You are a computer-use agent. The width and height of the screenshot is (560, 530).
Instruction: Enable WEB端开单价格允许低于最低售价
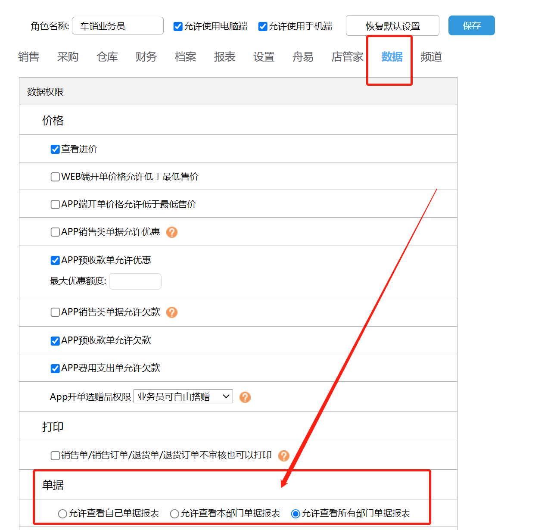[x=55, y=177]
